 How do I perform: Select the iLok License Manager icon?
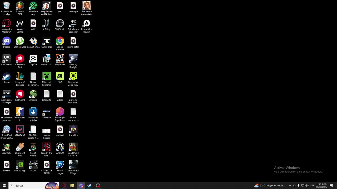pyautogui.click(x=7, y=97)
